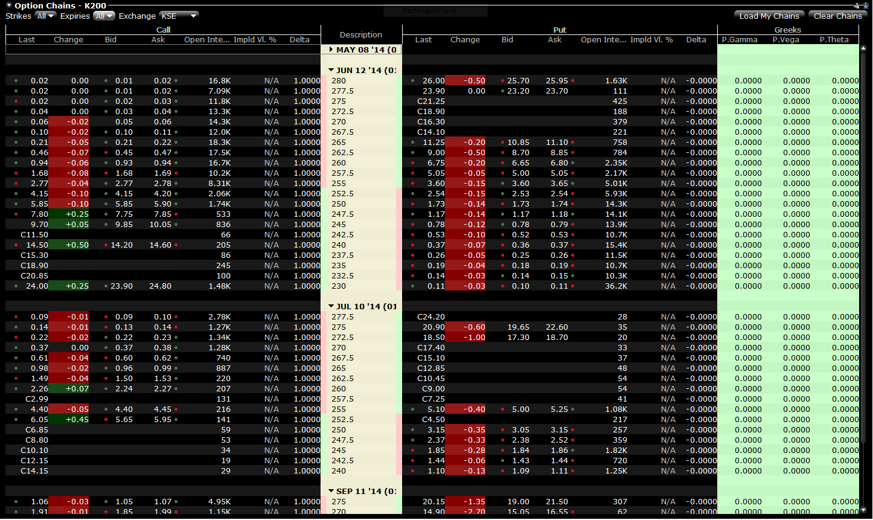
Task: Collapse the JUN 12 '14 expiry section
Action: click(331, 70)
